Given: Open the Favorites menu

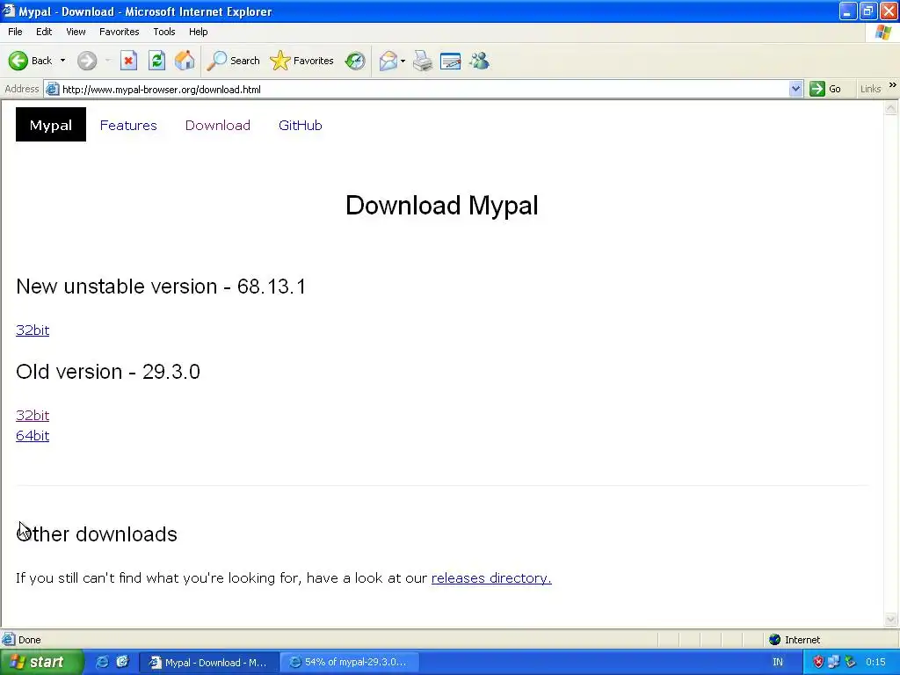Looking at the screenshot, I should pyautogui.click(x=119, y=32).
